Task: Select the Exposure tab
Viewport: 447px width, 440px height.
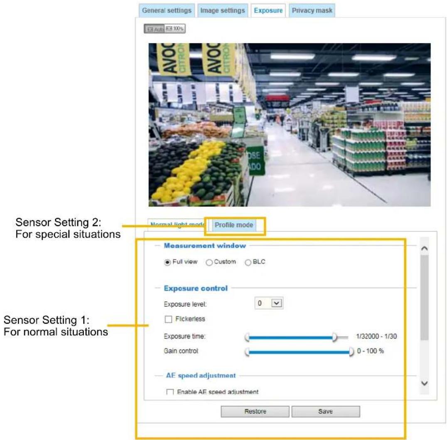Action: pyautogui.click(x=268, y=10)
